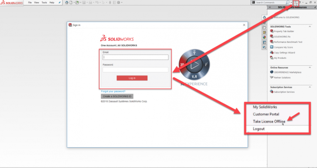Viewport: 317px width, 168px height.
Task: Create a New document from toolbar
Action: (x=71, y=3)
